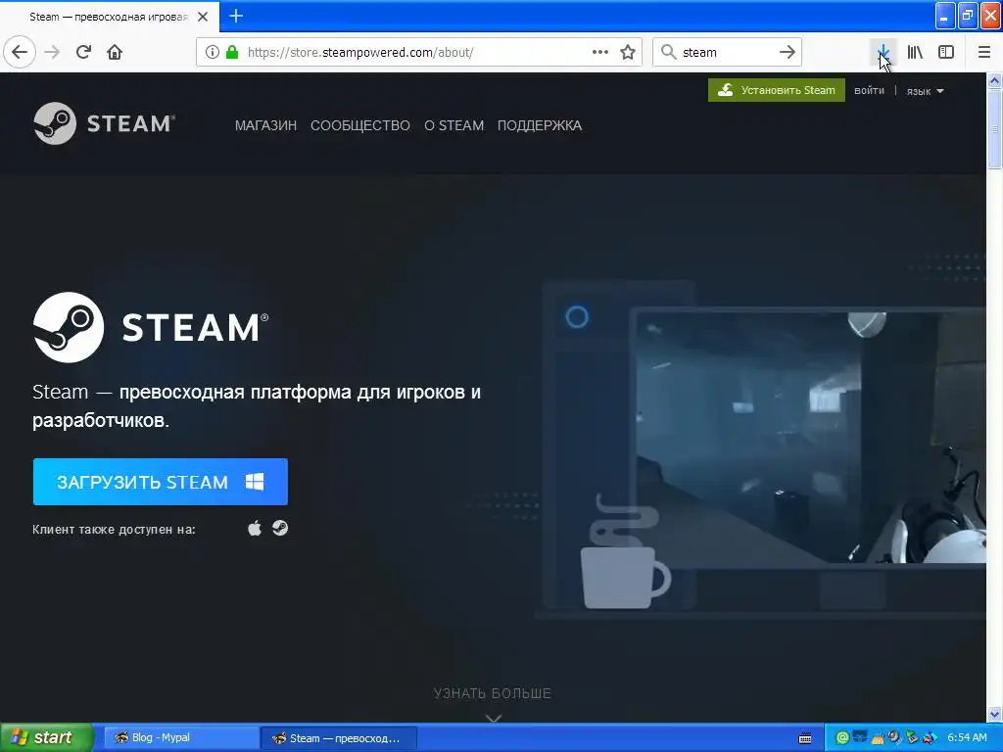Viewport: 1003px width, 752px height.
Task: Click the SteamOS client icon
Action: (280, 528)
